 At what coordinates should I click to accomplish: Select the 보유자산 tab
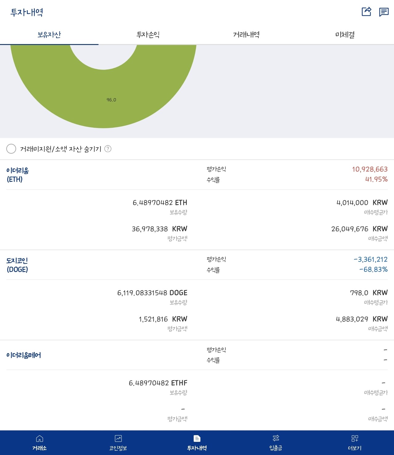(49, 35)
